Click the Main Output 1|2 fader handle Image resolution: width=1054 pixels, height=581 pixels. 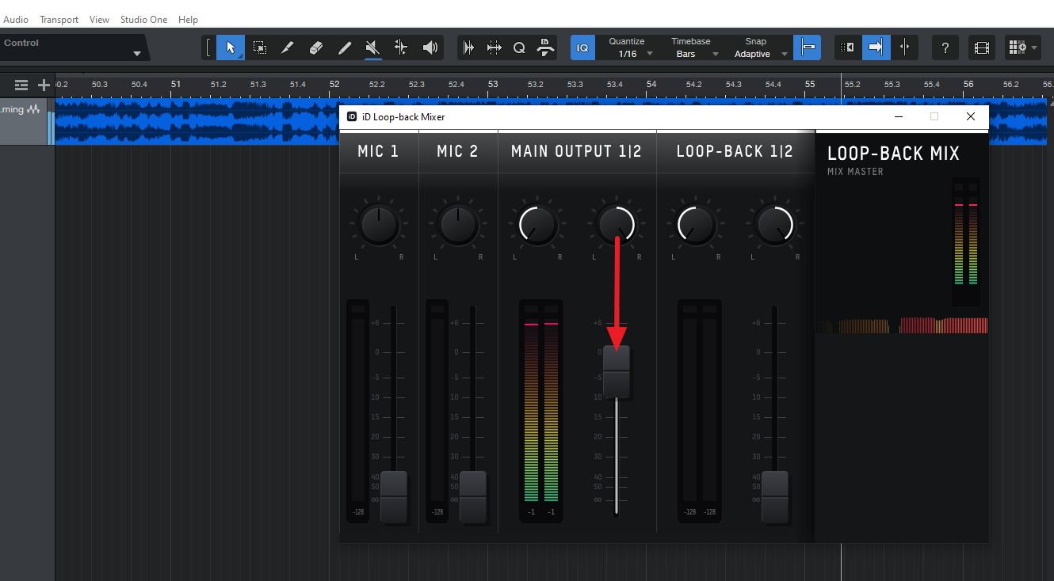coord(617,371)
